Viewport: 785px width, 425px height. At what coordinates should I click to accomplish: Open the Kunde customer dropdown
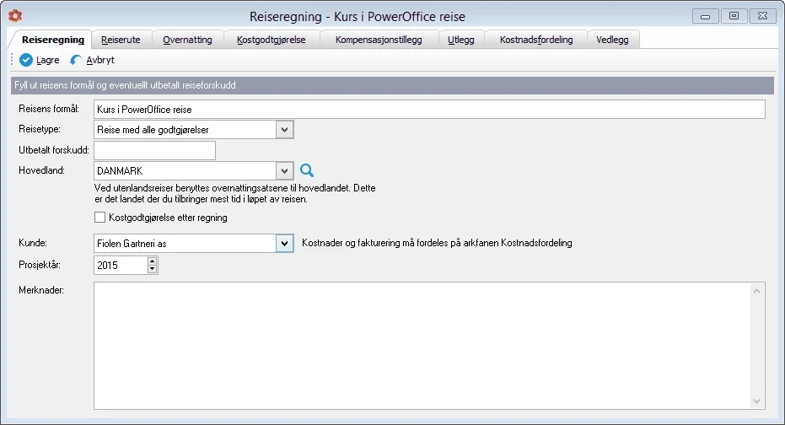tap(284, 244)
